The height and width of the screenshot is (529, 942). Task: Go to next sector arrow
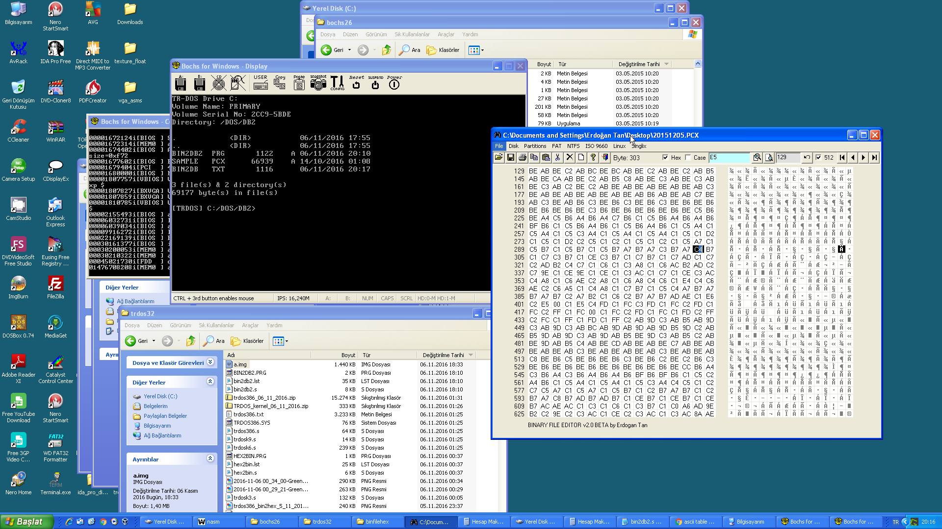[x=864, y=157]
